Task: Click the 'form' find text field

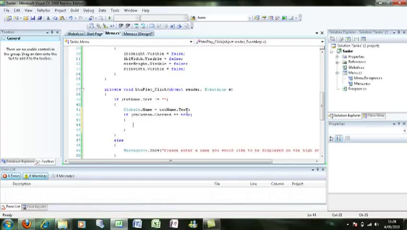Action: point(222,18)
